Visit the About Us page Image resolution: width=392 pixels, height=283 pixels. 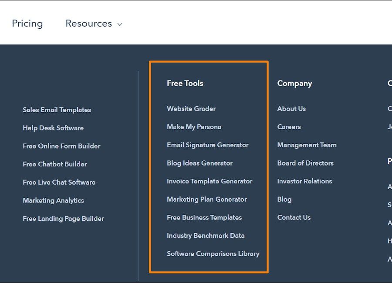coord(291,109)
